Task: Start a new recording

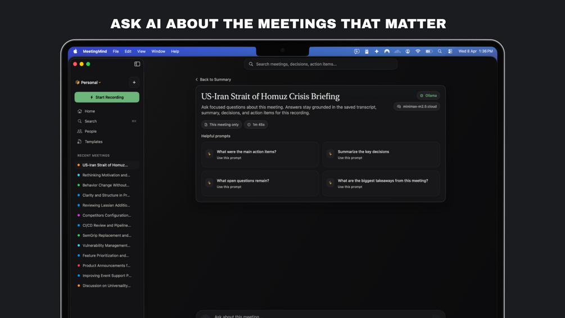Action: click(x=107, y=97)
